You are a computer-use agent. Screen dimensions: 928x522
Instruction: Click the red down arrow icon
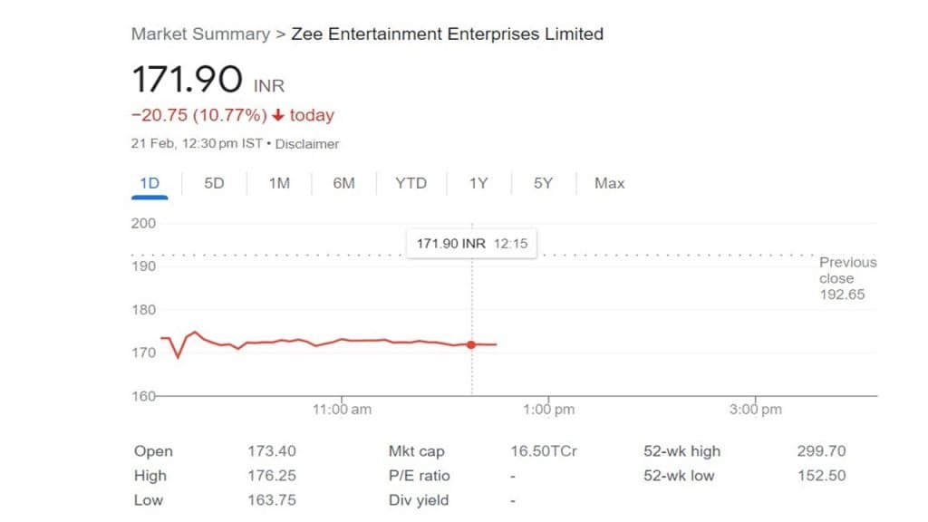point(277,116)
